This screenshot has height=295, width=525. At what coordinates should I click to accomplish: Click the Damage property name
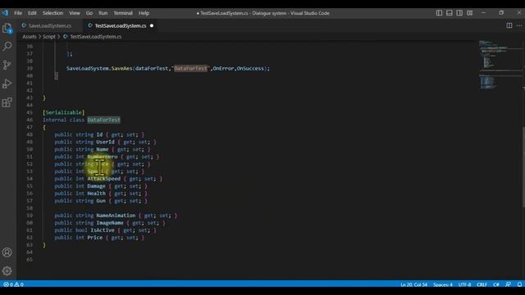[x=97, y=186]
